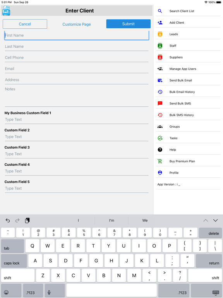223x298 pixels.
Task: Focus Custom Field 3 text input
Action: click(x=77, y=154)
